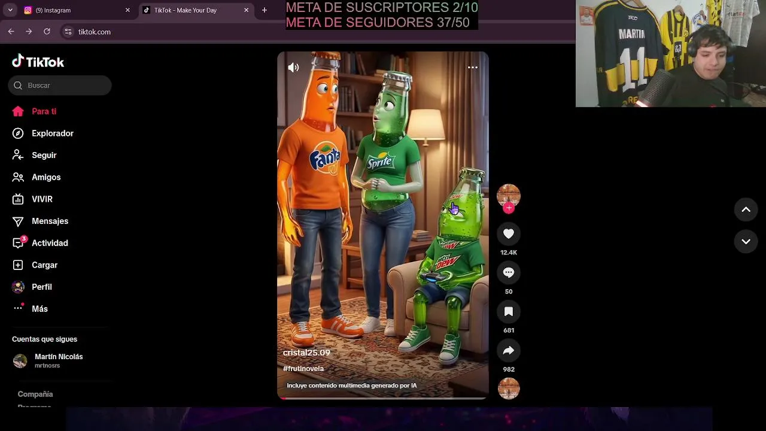The width and height of the screenshot is (766, 431).
Task: Focus the Buscar search field
Action: [60, 86]
